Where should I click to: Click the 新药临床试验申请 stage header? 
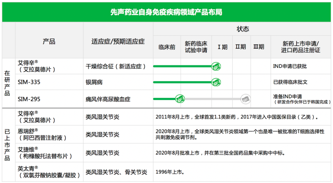(196, 47)
